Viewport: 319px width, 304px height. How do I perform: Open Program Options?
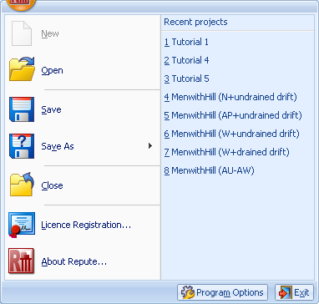click(x=222, y=292)
